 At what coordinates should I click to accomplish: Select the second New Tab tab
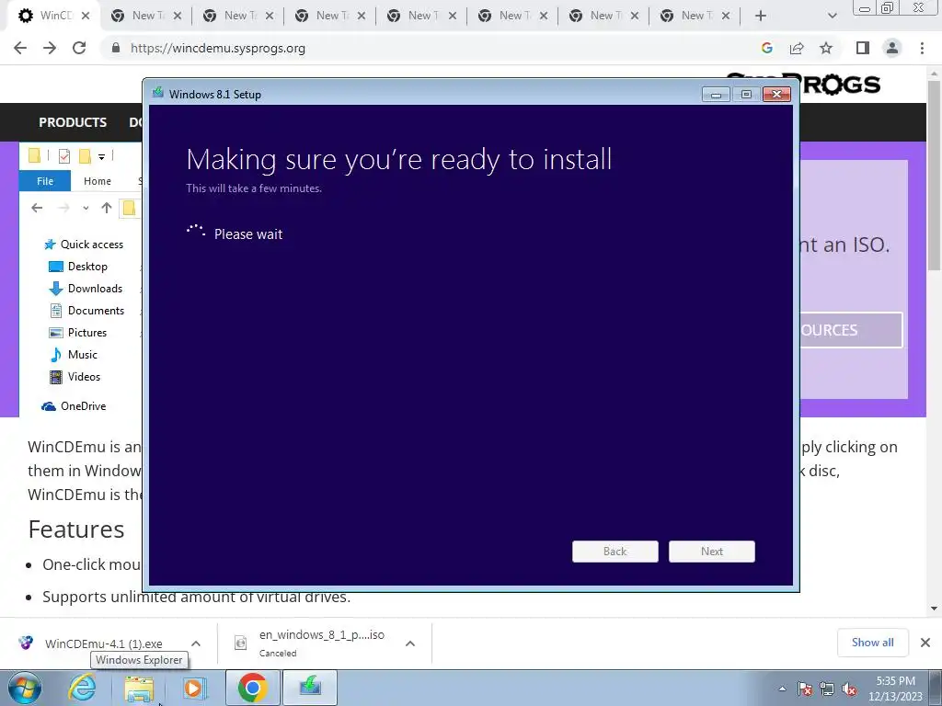tap(237, 16)
